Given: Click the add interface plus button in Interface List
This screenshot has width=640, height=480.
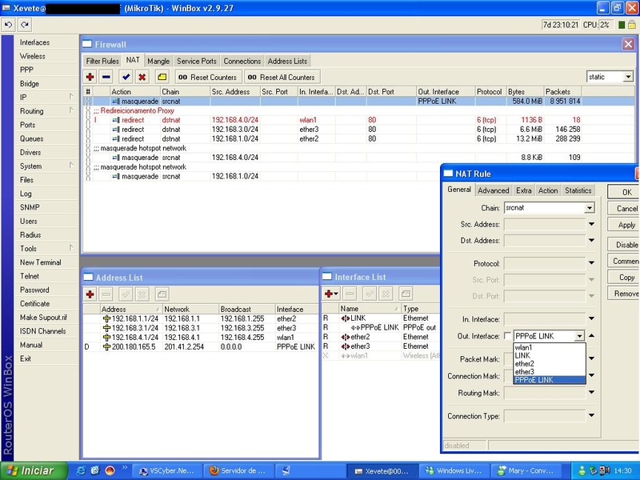Looking at the screenshot, I should [x=330, y=294].
